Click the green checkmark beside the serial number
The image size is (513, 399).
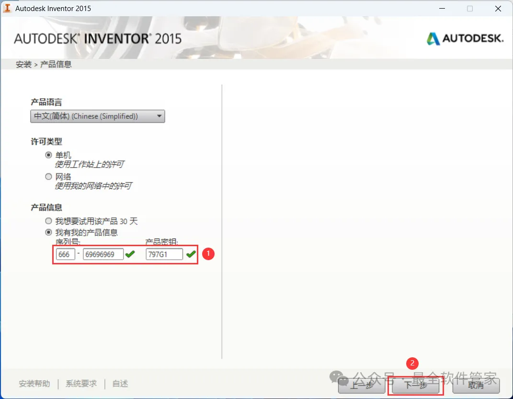tap(130, 254)
